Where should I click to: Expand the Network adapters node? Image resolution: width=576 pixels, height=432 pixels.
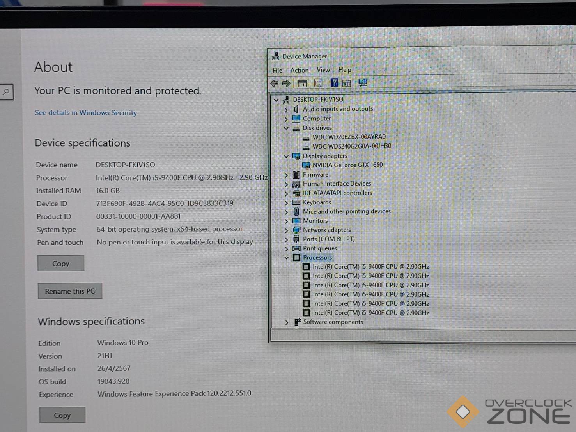[287, 230]
